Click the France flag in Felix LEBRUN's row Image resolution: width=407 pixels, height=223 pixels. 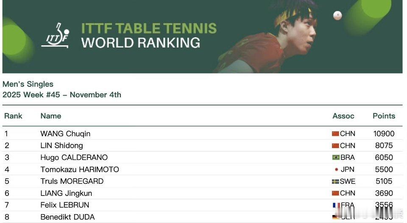(x=336, y=205)
